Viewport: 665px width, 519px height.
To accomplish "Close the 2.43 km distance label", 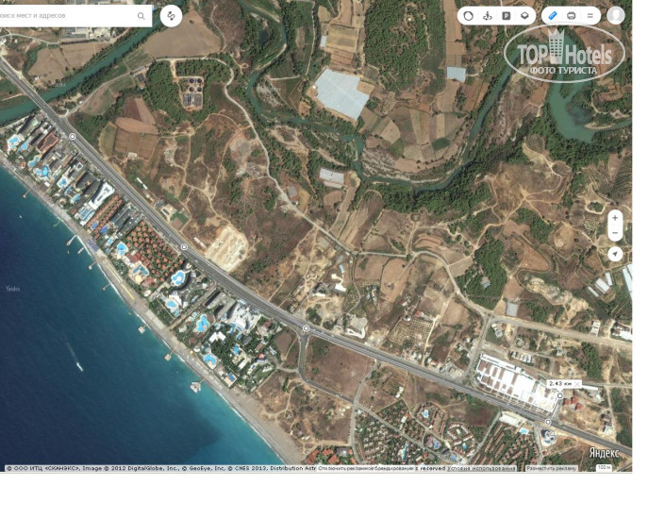I will 576,383.
